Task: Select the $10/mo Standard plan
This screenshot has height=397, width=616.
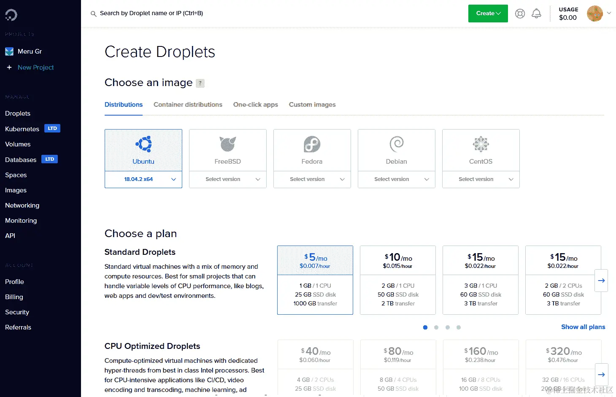Action: pyautogui.click(x=398, y=280)
